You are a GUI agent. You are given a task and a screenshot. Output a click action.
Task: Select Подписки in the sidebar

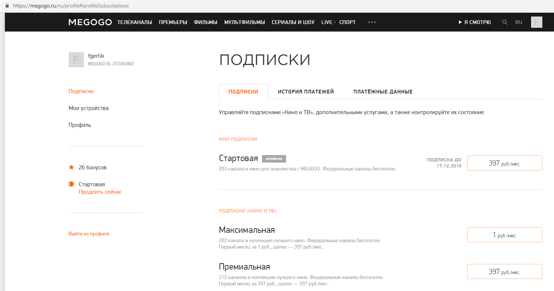click(81, 91)
